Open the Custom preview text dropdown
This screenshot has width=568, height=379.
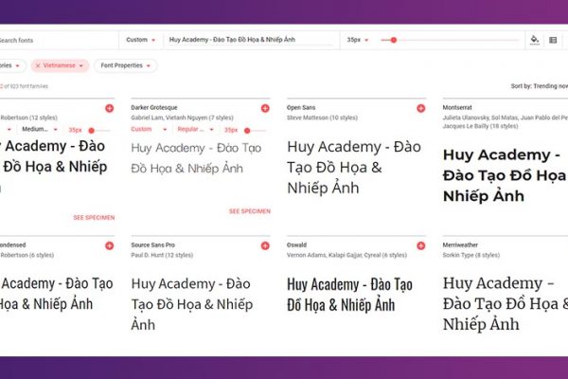(x=140, y=40)
